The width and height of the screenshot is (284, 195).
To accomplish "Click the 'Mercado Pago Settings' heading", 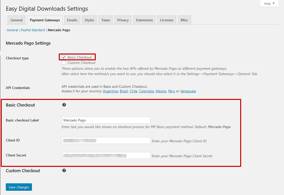I will click(28, 43).
